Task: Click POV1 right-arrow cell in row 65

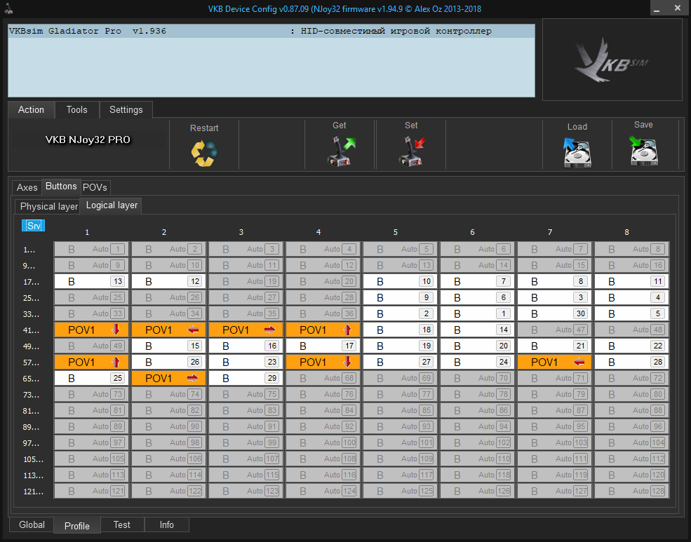Action: tap(168, 378)
